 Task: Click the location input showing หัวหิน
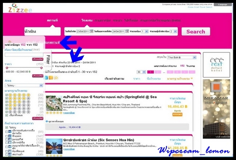pyautogui.click(x=42, y=31)
